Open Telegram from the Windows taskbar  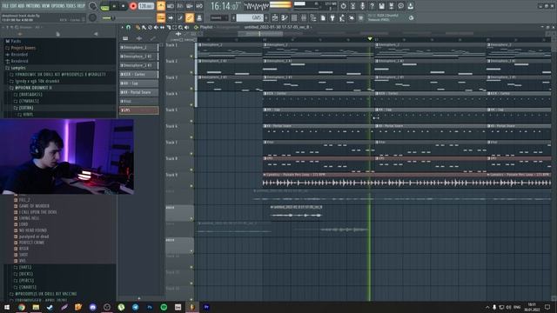(136, 307)
